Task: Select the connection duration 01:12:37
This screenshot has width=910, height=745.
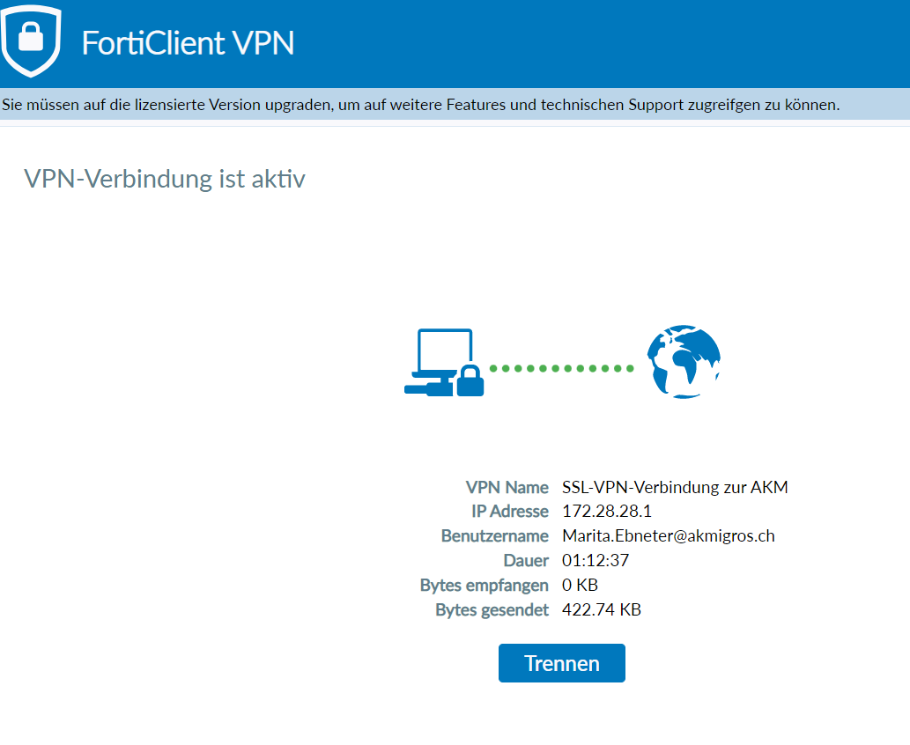Action: (596, 561)
